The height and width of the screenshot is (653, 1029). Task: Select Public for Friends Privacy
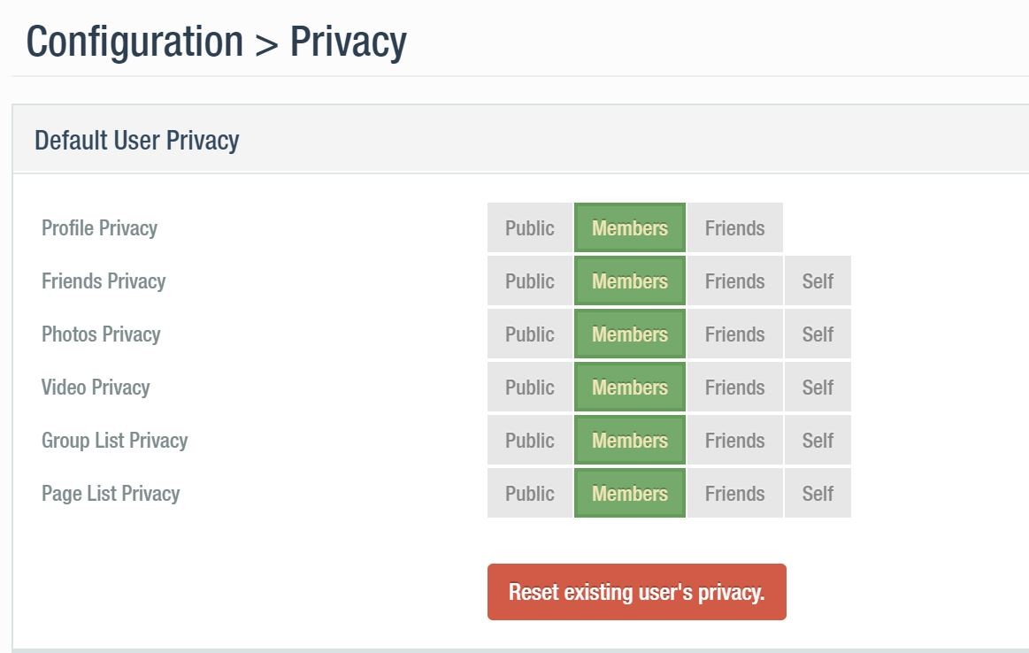529,281
